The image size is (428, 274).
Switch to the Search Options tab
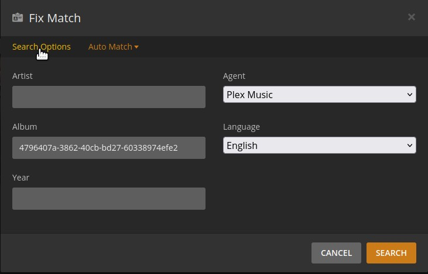[41, 47]
